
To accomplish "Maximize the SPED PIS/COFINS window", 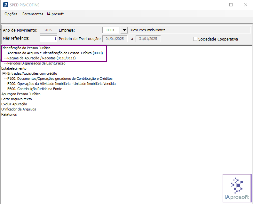I will pos(231,5).
